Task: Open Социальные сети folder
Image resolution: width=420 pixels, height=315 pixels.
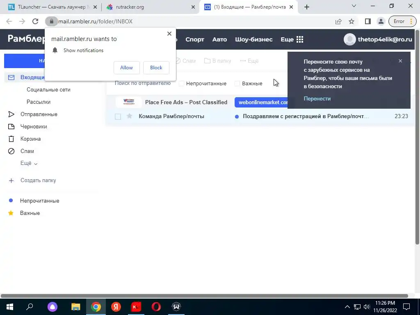Action: [x=48, y=90]
